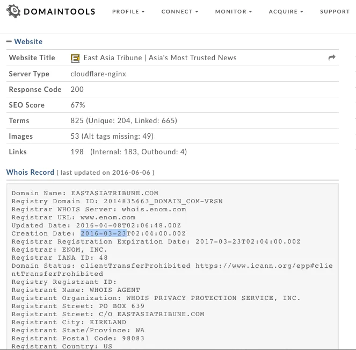Click the Registrant Street: PO BOX 639 line

point(78,306)
